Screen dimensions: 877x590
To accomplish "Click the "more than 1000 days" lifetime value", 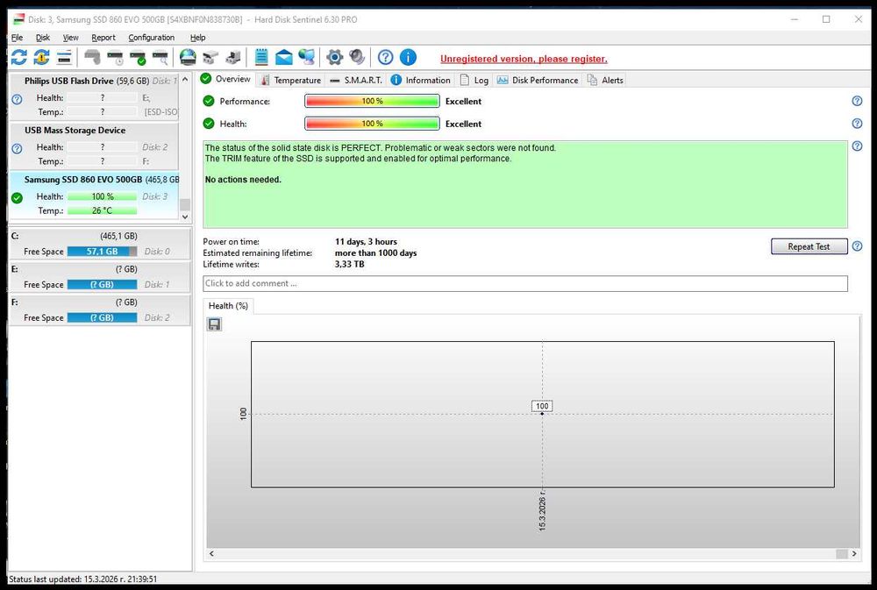I will click(x=376, y=252).
